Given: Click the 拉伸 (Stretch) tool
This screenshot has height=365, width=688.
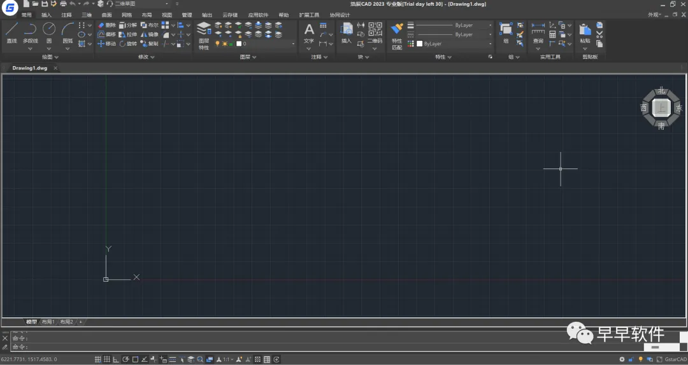Looking at the screenshot, I should pos(128,34).
